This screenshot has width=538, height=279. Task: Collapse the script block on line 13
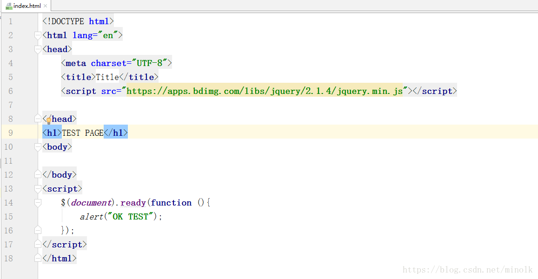tap(38, 189)
